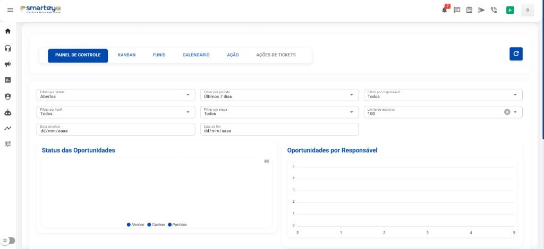Open the trend line analytics sidebar icon
544x249 pixels.
click(x=7, y=128)
